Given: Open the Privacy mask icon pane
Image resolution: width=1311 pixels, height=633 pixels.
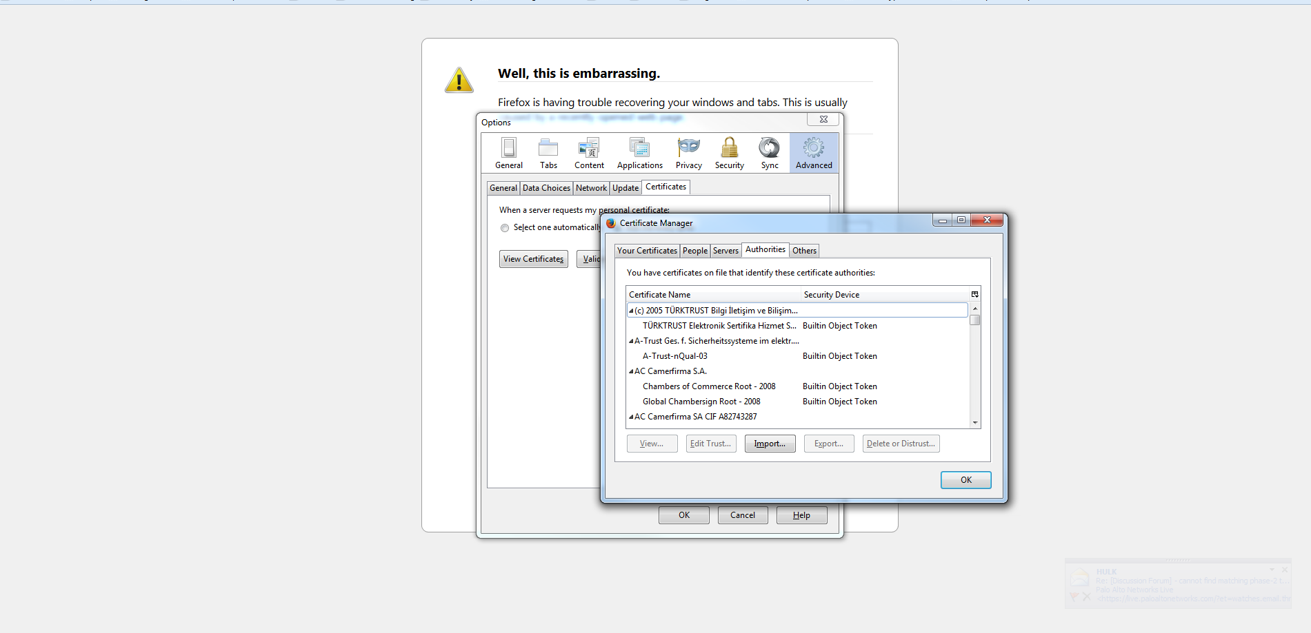Looking at the screenshot, I should 688,153.
